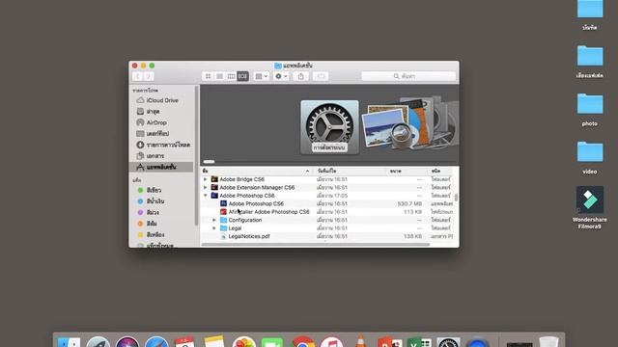This screenshot has width=618, height=347.
Task: Open iCloud Drive in sidebar
Action: [x=161, y=100]
